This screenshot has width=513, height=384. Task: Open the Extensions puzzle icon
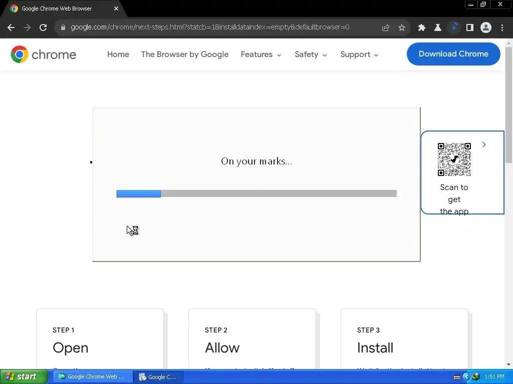422,28
